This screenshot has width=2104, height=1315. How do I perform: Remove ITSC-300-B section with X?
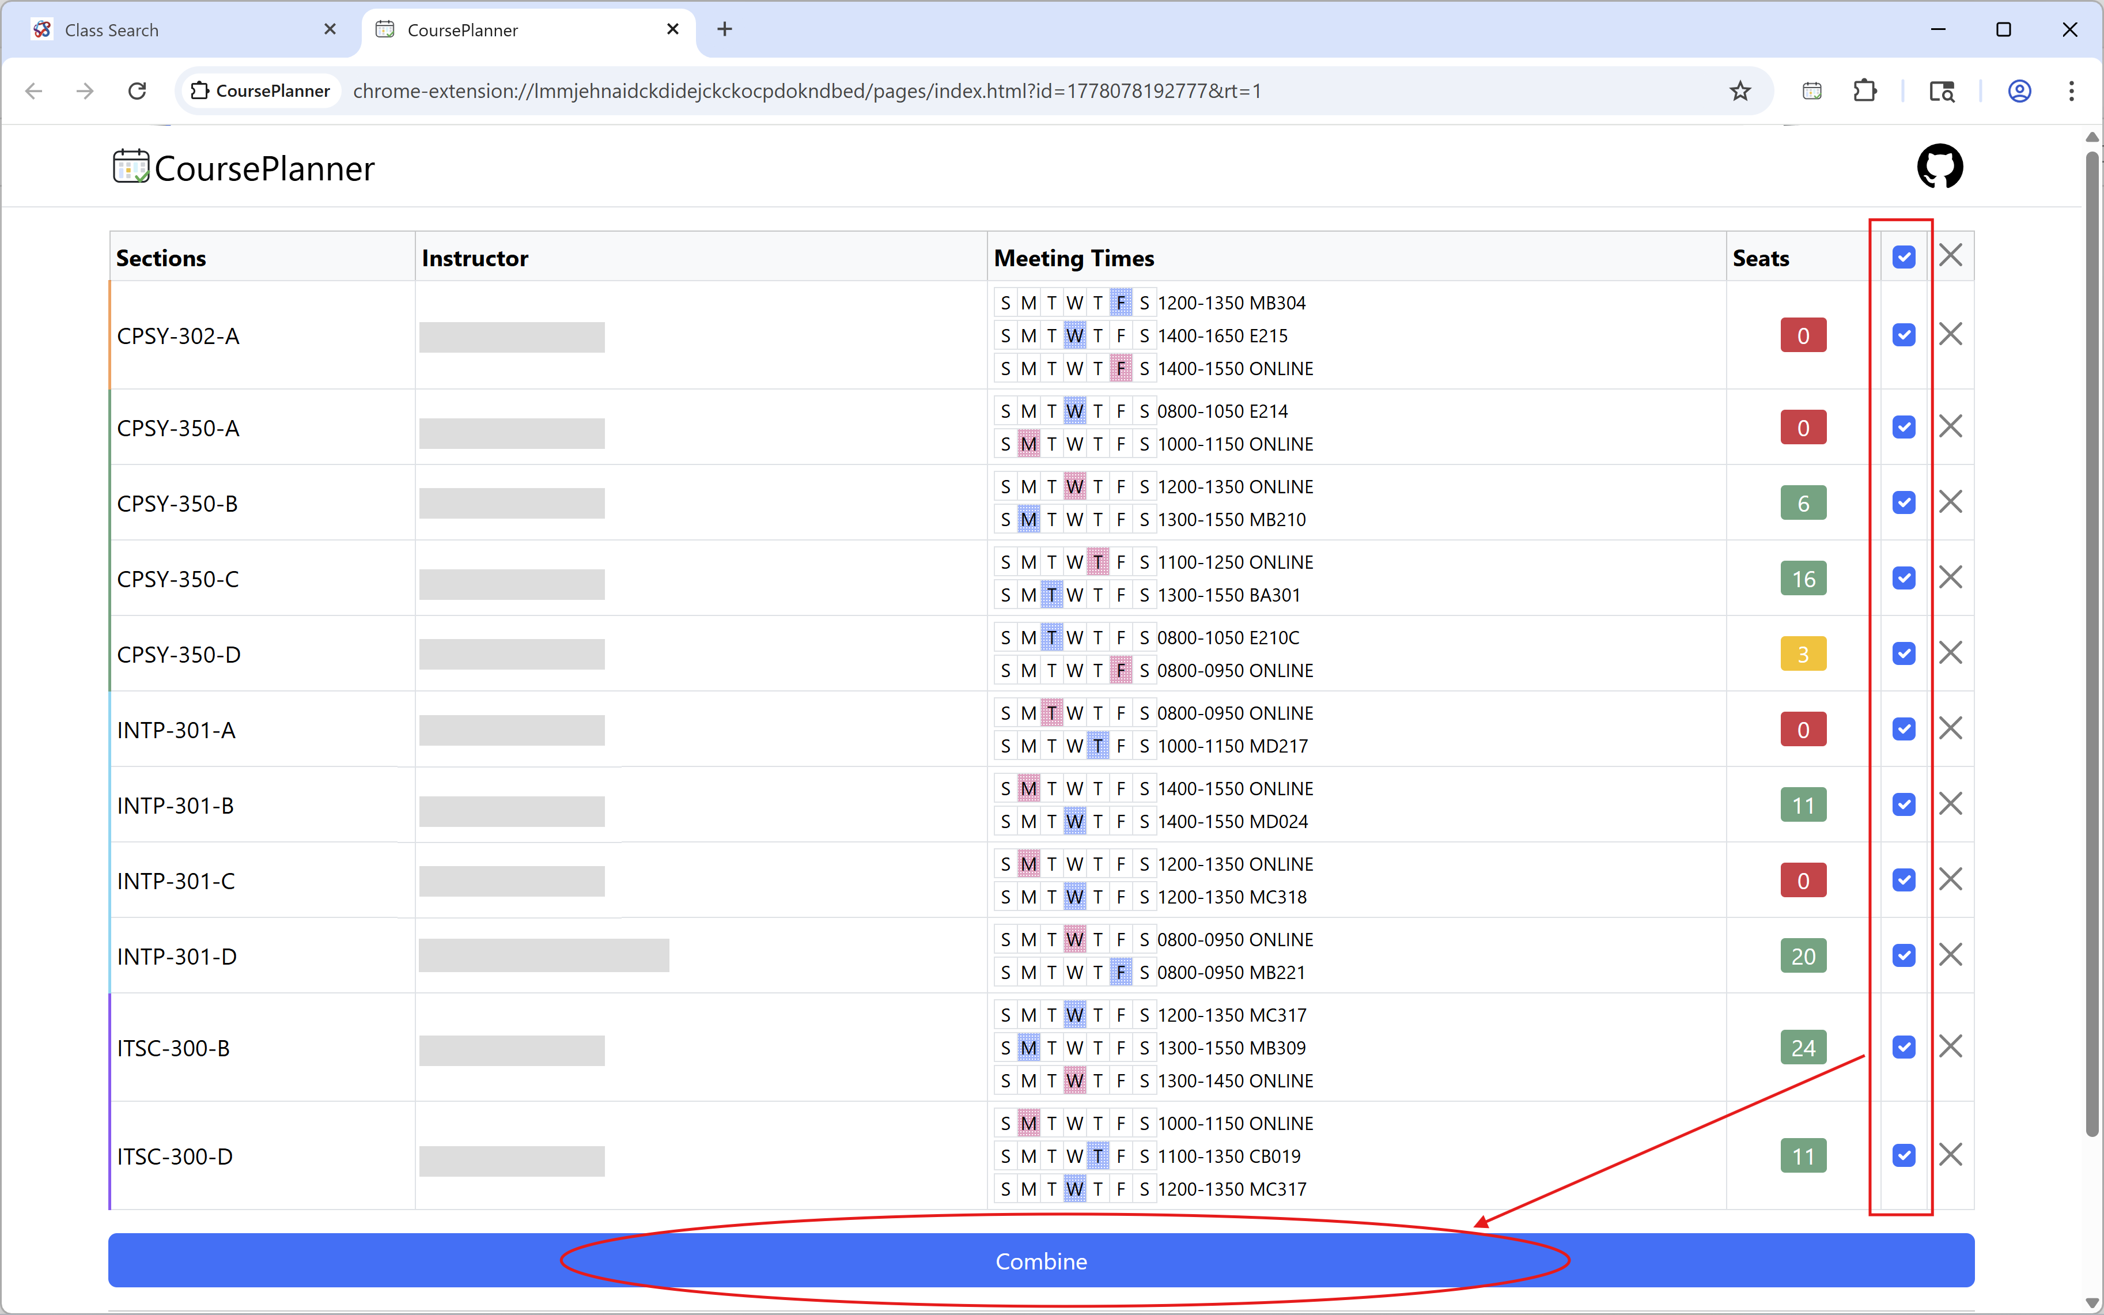[1950, 1046]
